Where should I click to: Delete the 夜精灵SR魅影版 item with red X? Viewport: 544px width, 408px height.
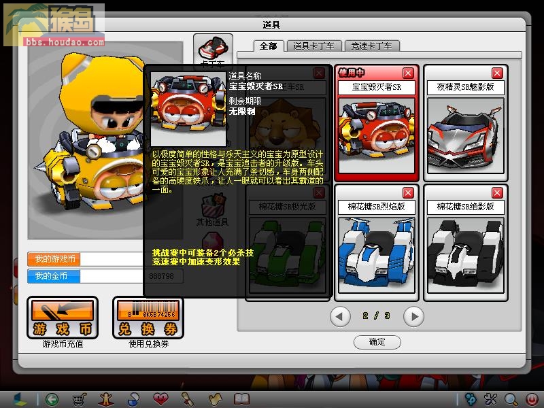point(497,73)
